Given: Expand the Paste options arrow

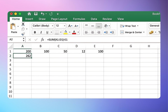Looking at the screenshot, I should 18,26.
